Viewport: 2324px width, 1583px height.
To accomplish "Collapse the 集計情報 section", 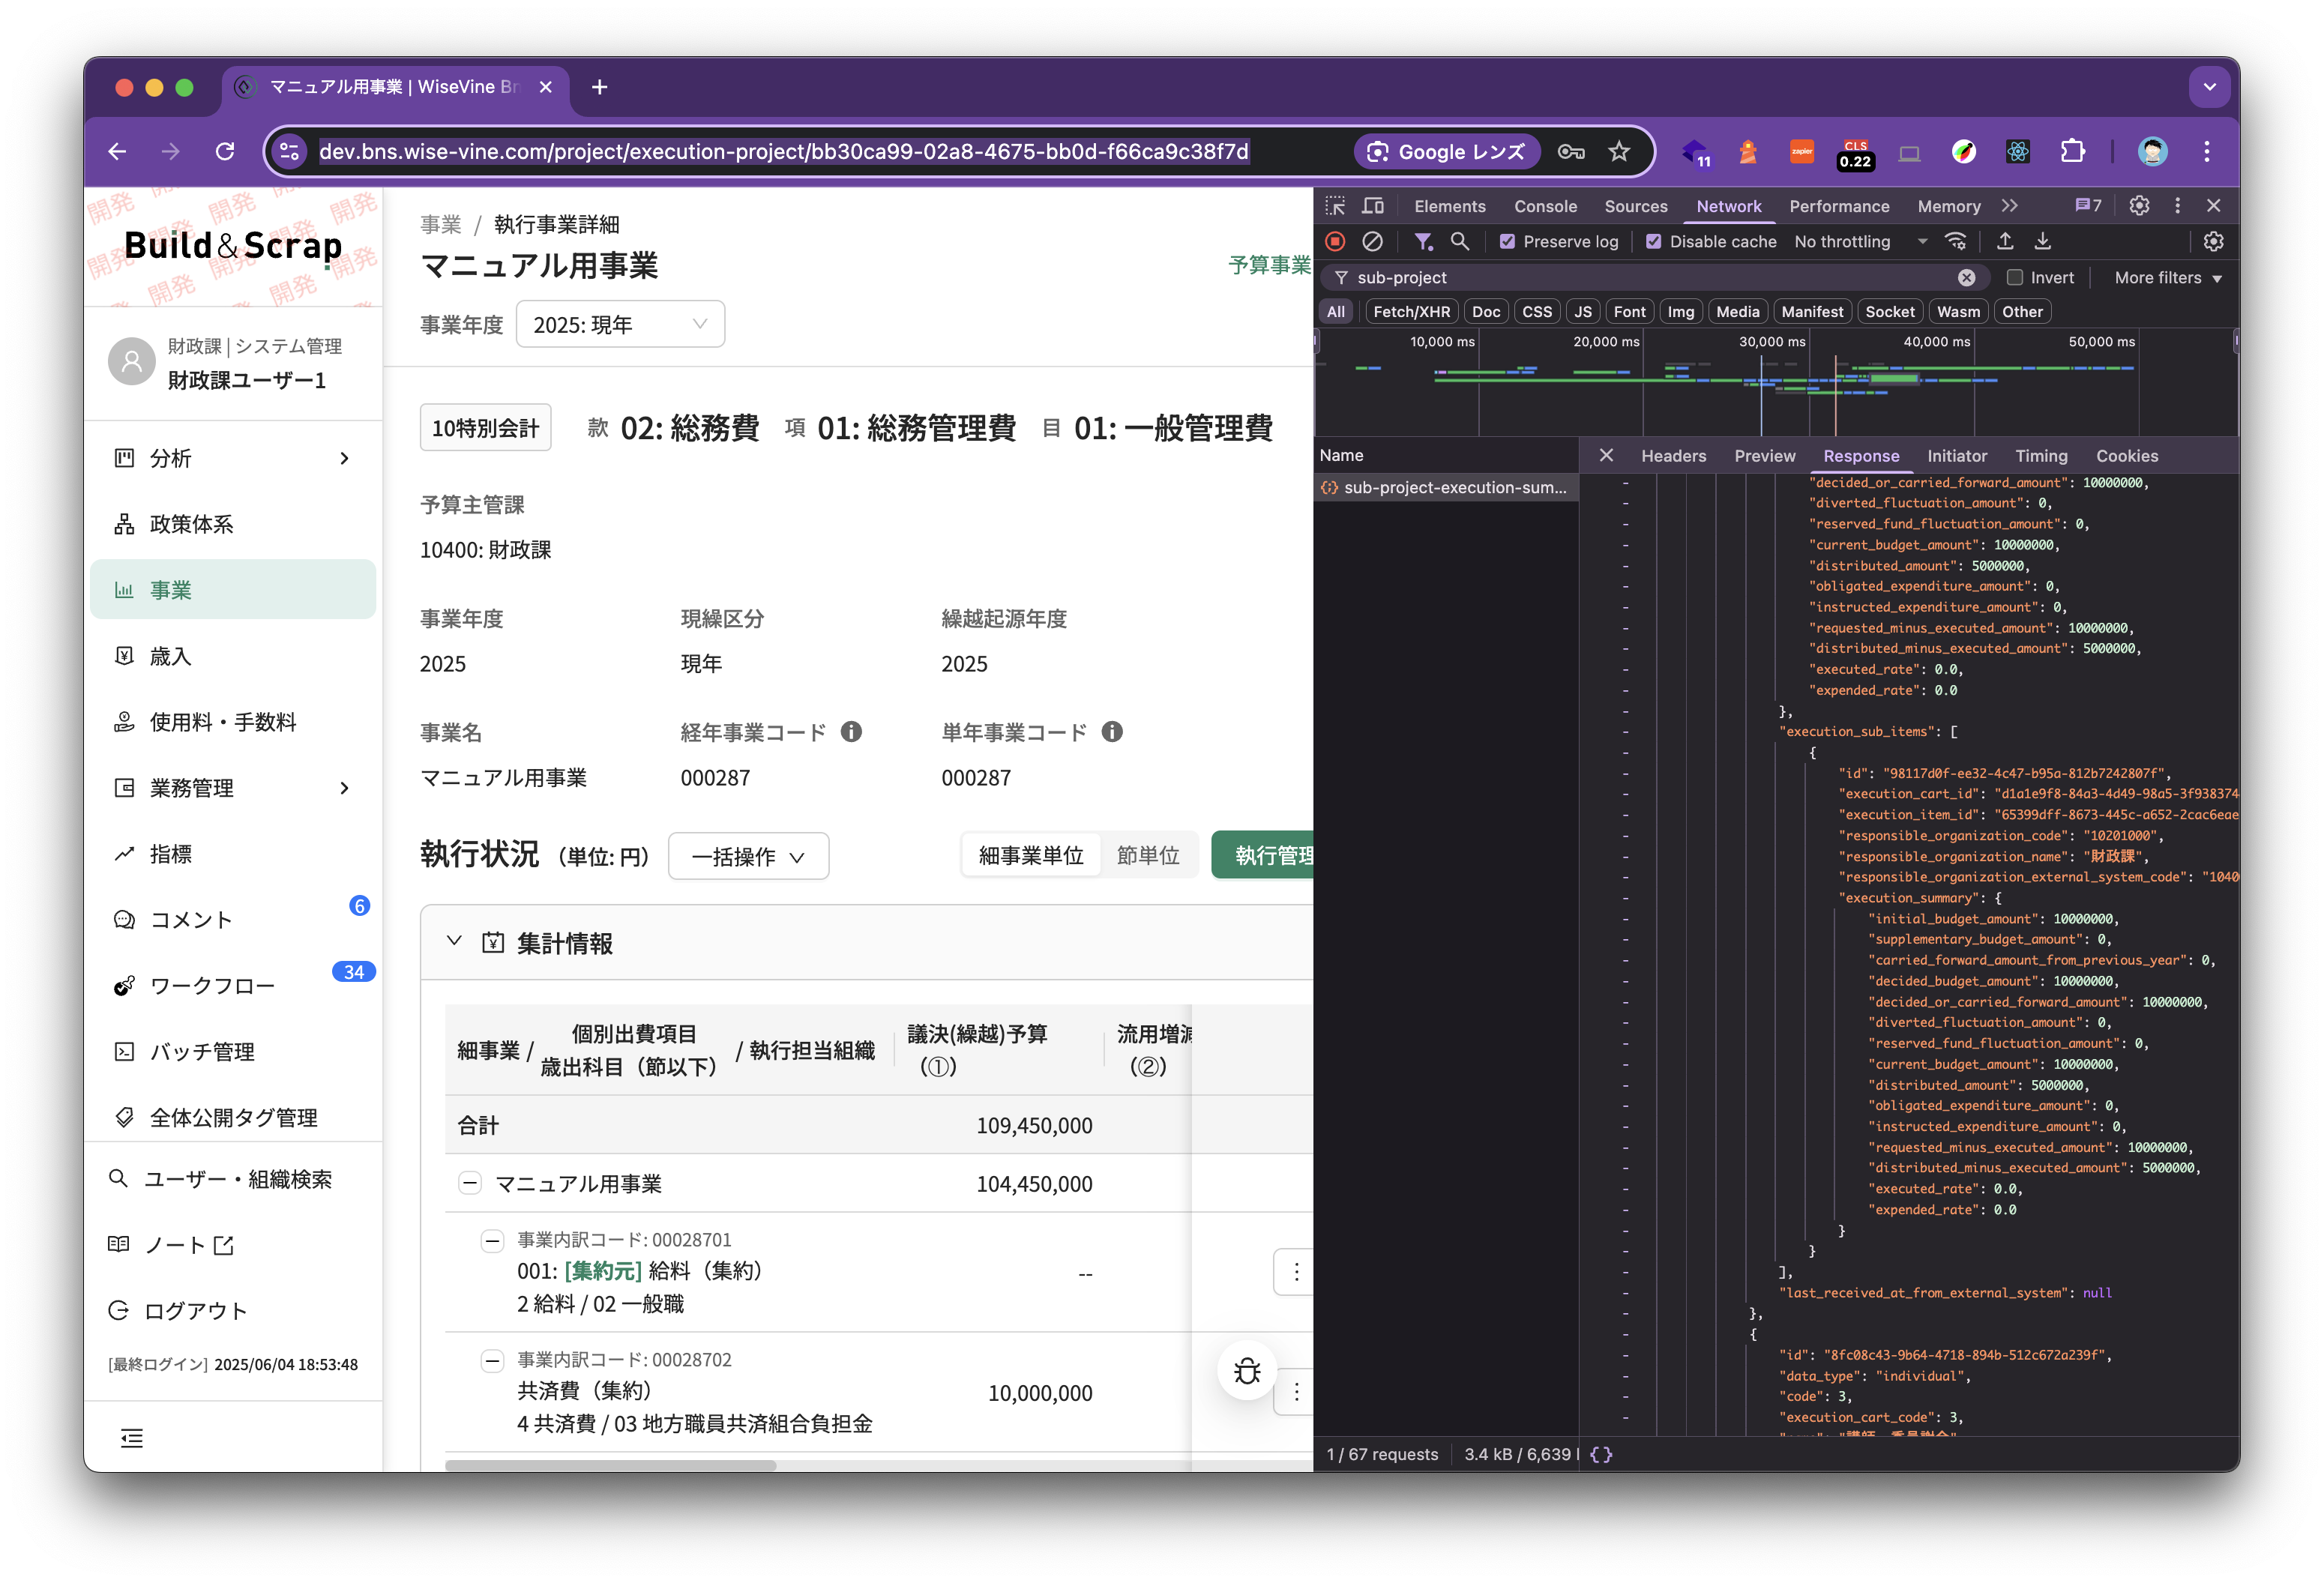I will [454, 941].
